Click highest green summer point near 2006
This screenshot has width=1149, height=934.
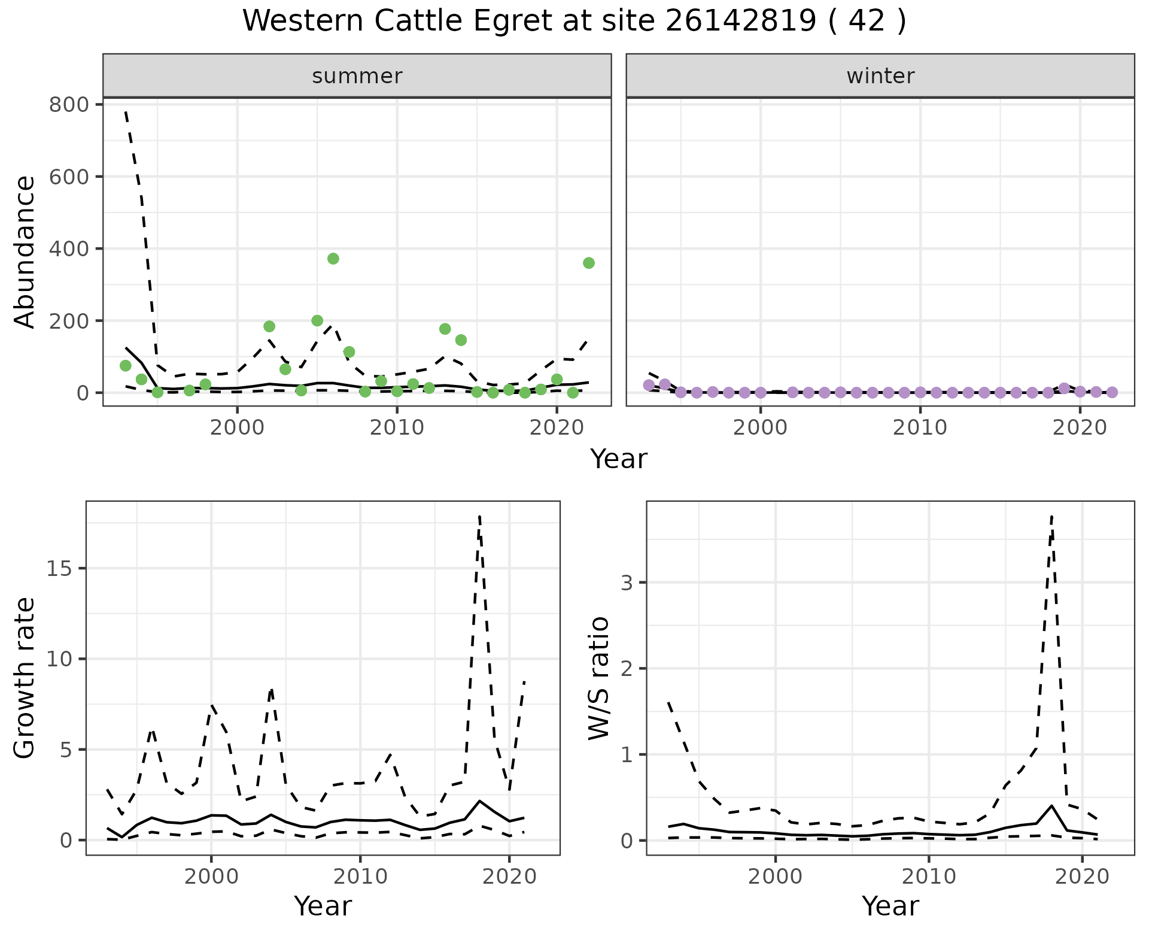(x=333, y=259)
